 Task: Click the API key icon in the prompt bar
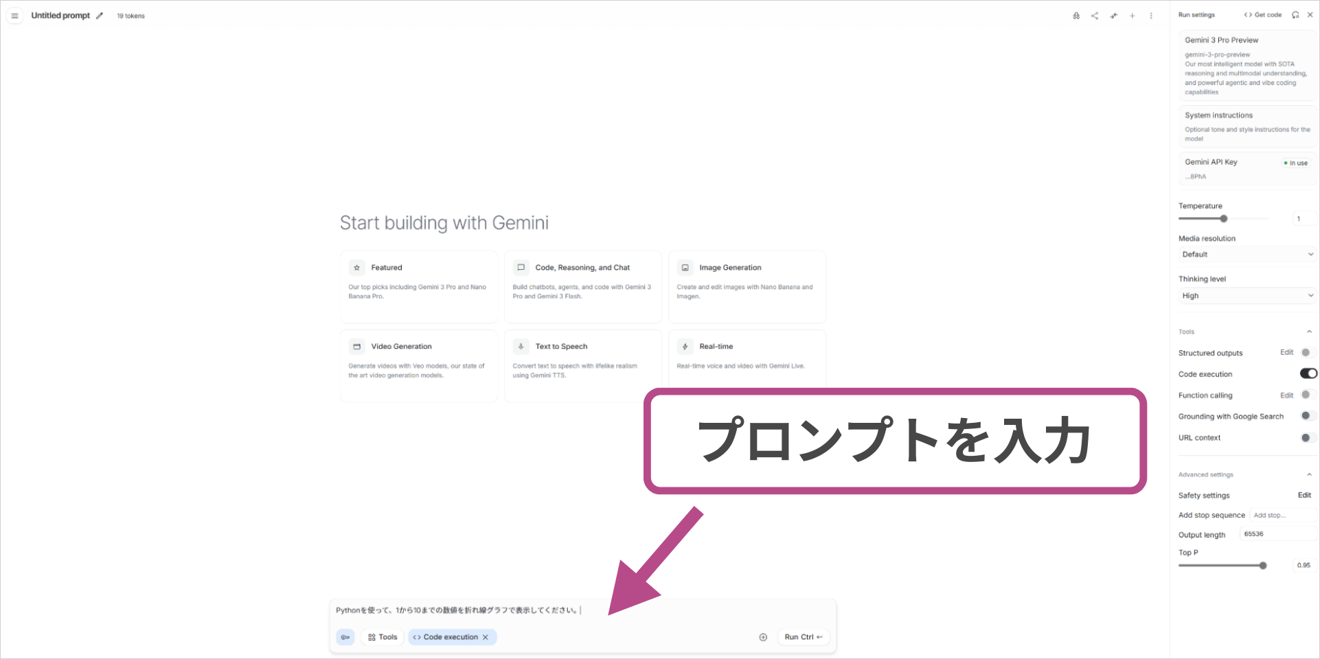345,637
